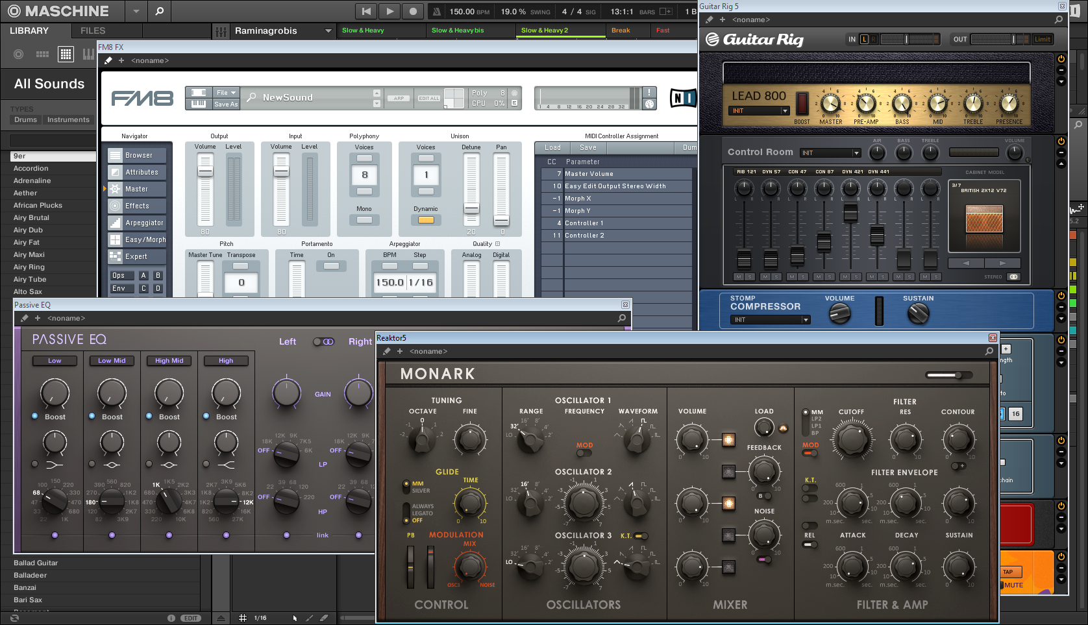1088x625 pixels.
Task: Toggle the Left/Right stereo link switch
Action: click(x=323, y=341)
